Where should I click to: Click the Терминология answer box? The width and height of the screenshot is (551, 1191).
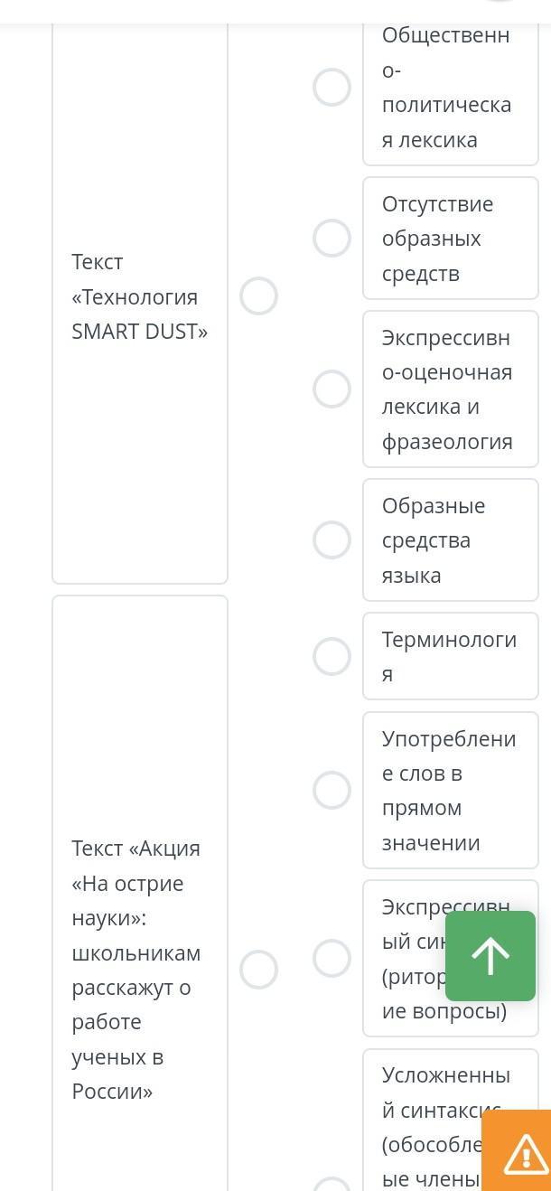[450, 657]
